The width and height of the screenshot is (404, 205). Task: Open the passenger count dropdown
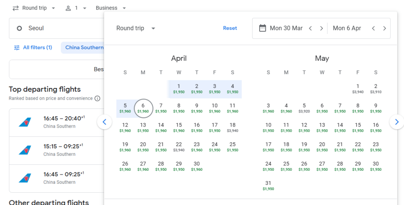pyautogui.click(x=76, y=8)
